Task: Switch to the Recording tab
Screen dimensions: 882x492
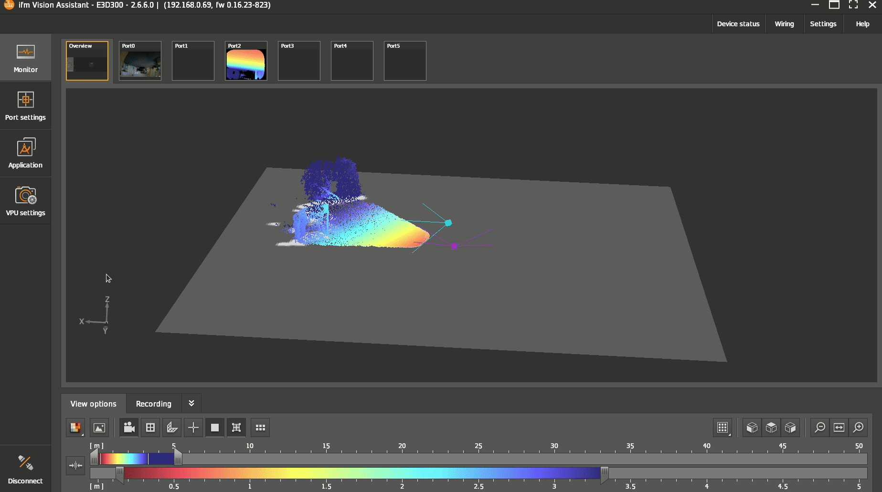Action: click(x=153, y=404)
